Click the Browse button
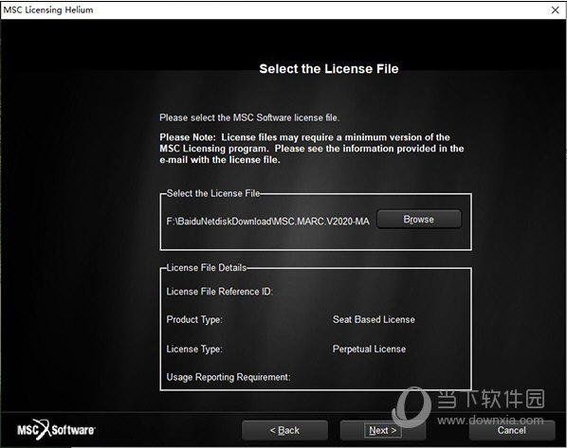 click(x=419, y=219)
